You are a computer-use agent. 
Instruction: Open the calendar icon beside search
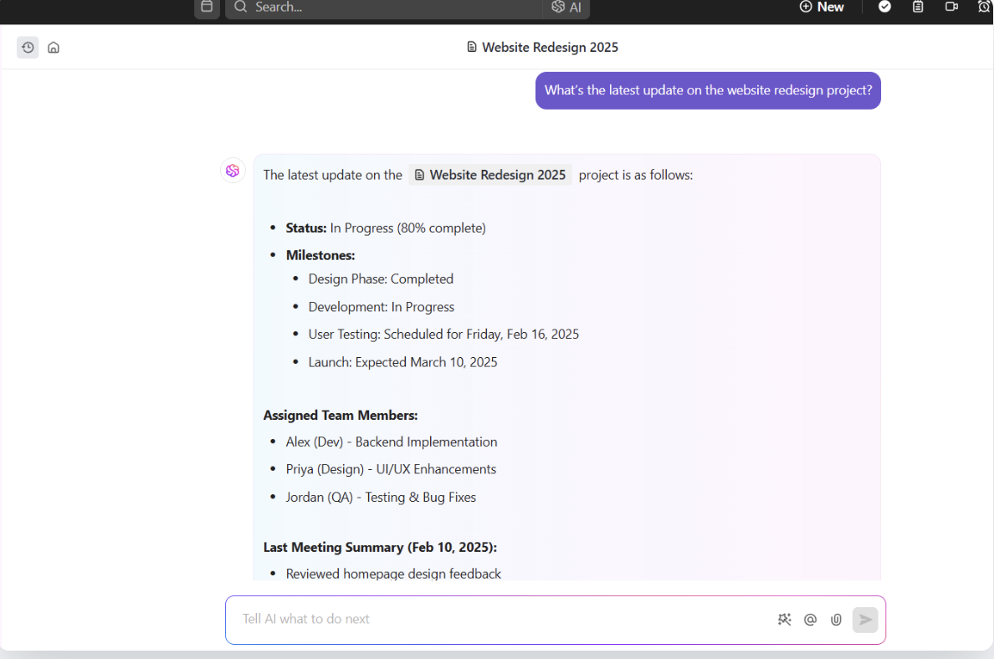pos(207,7)
